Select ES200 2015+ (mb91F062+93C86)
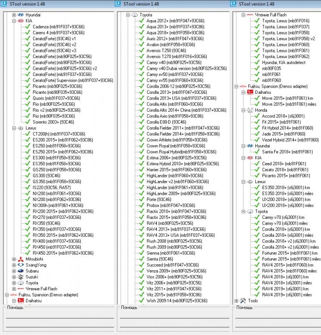 tap(63, 140)
